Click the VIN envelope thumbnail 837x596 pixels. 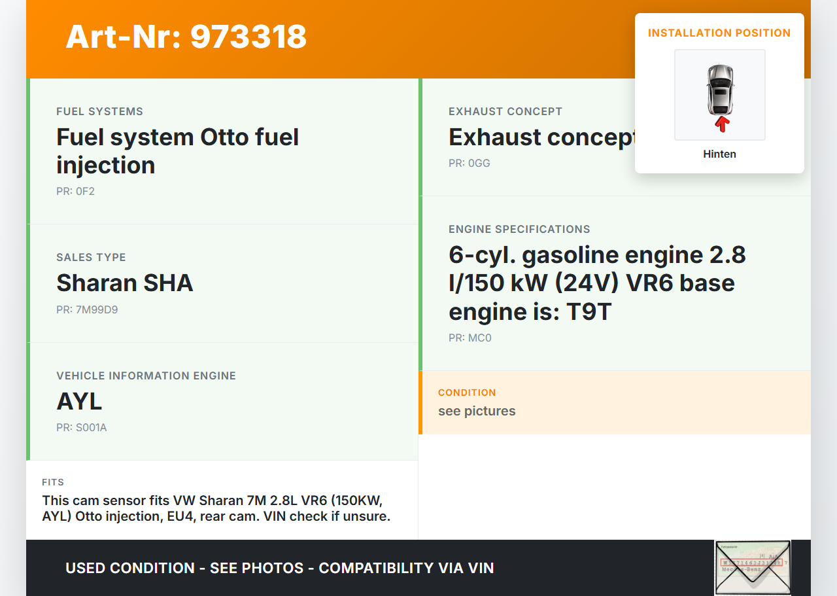click(x=752, y=567)
